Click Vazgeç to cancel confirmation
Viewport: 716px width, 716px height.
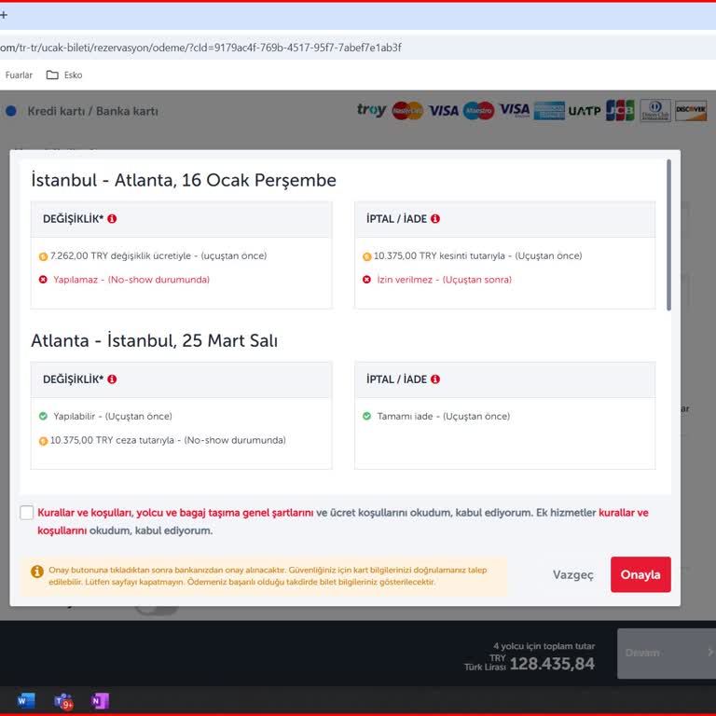(572, 575)
